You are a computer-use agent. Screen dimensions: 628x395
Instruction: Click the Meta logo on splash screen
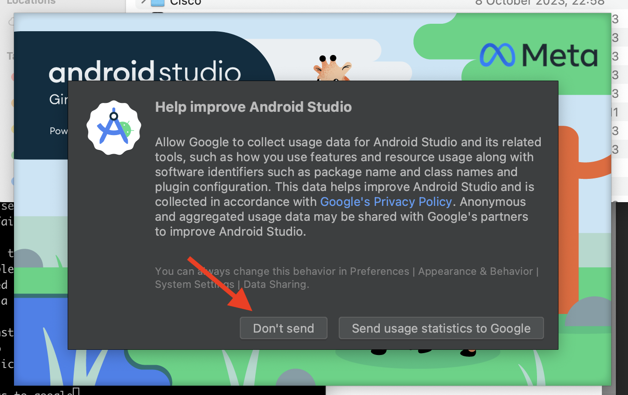538,55
